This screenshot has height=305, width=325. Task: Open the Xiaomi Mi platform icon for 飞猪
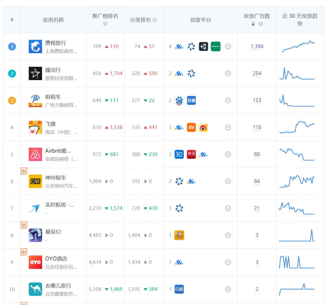click(191, 127)
